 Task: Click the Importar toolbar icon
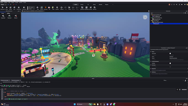(x=57, y=8)
